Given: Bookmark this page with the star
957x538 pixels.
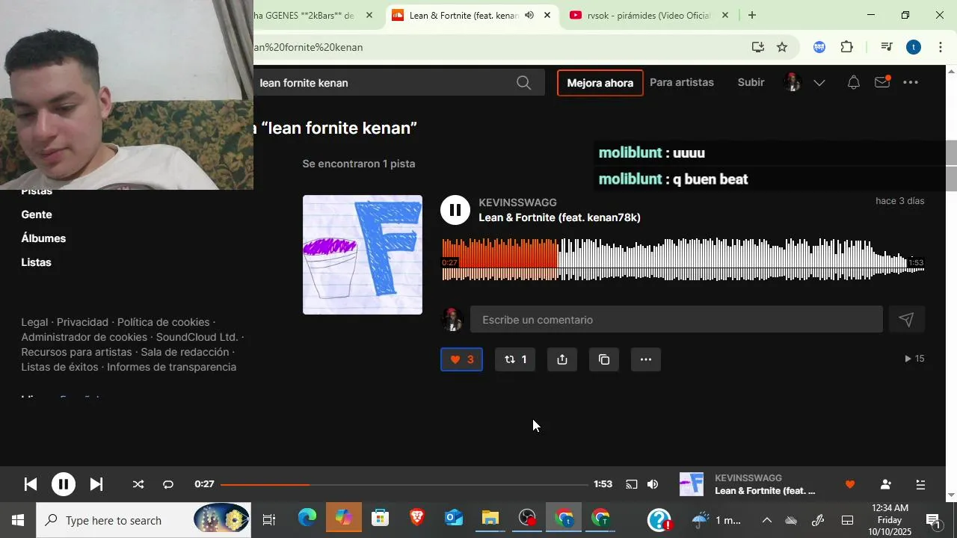Looking at the screenshot, I should tap(782, 47).
